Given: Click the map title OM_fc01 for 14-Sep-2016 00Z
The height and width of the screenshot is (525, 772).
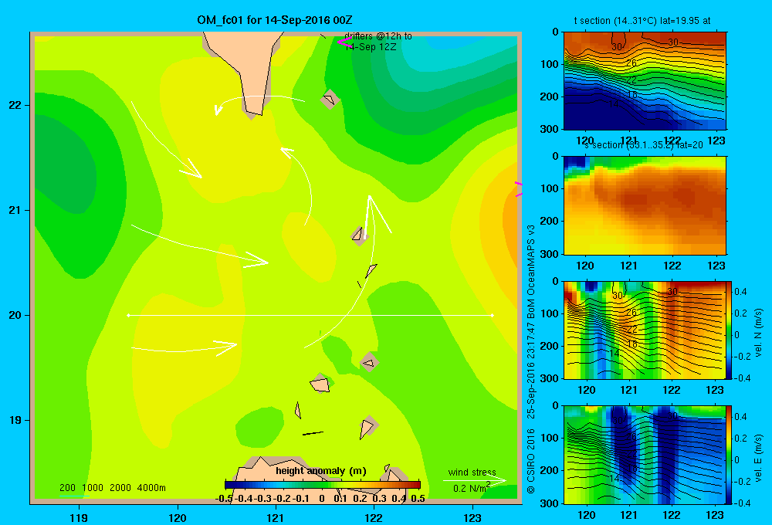Looking at the screenshot, I should (274, 20).
